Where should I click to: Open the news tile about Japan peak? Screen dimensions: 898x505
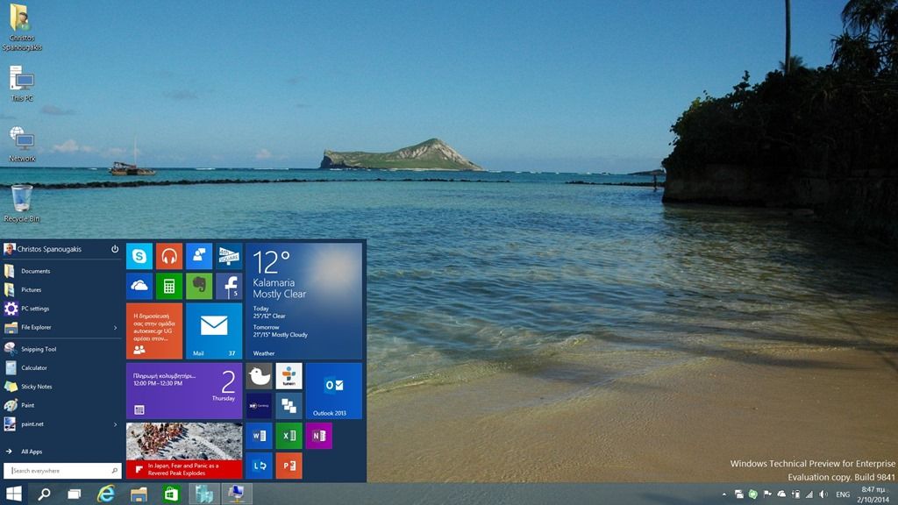[x=184, y=451]
